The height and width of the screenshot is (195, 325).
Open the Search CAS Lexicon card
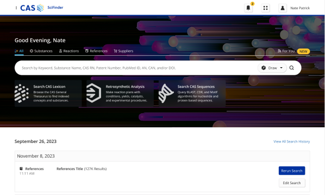(48, 93)
